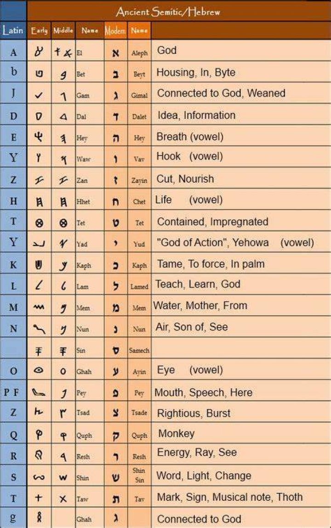The width and height of the screenshot is (331, 528).
Task: Click the modern Shin letter glyph
Action: (x=115, y=478)
